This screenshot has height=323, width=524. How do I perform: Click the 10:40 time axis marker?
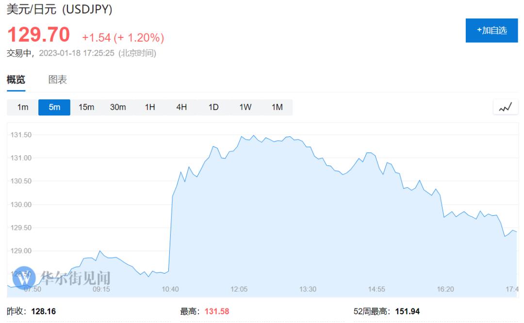(x=170, y=289)
